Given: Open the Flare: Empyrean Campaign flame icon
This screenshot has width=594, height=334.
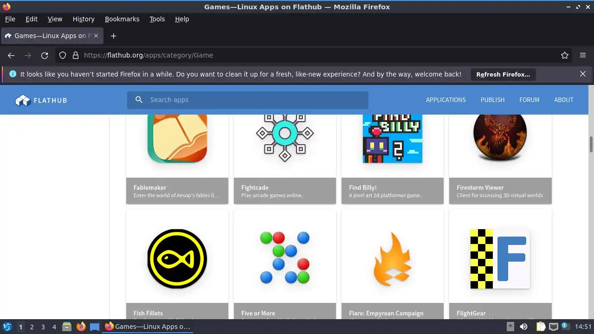Looking at the screenshot, I should click(x=393, y=259).
